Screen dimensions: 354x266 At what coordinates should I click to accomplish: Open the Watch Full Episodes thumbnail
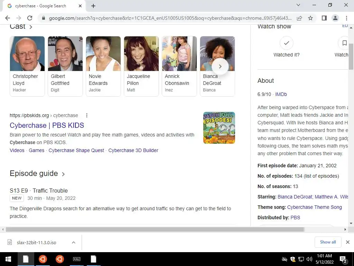219,128
